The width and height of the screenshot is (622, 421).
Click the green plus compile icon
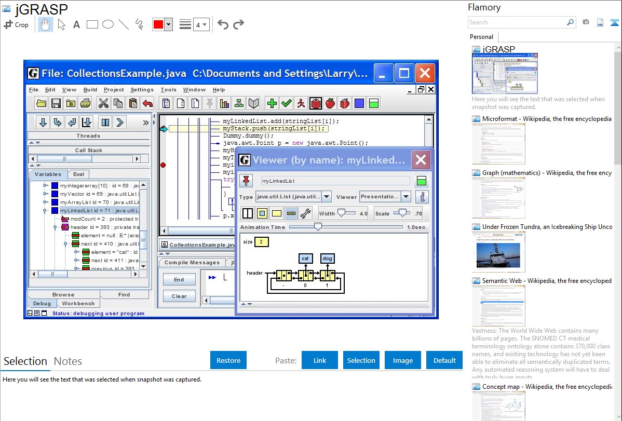(x=272, y=104)
